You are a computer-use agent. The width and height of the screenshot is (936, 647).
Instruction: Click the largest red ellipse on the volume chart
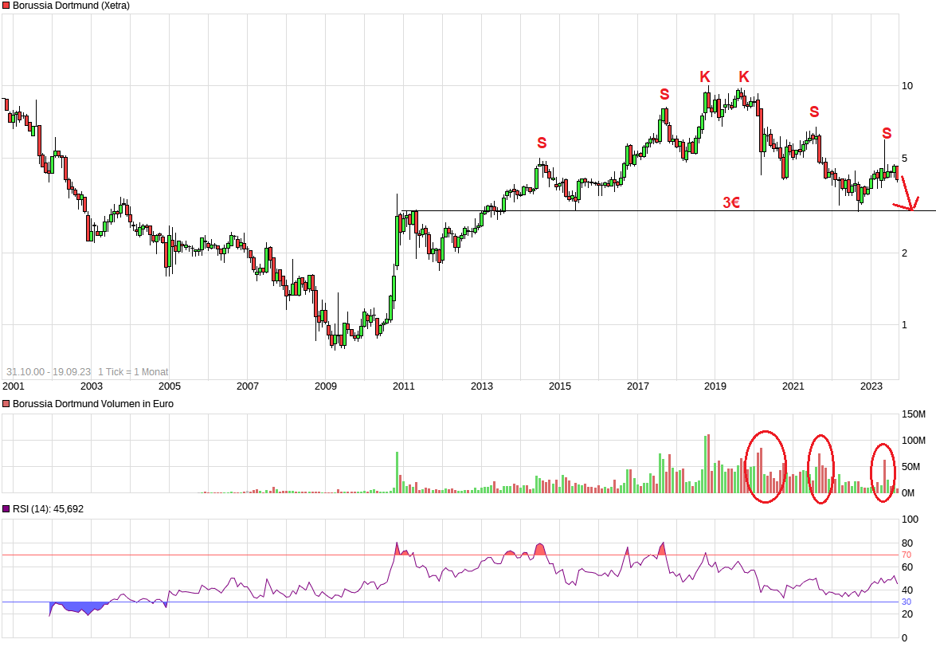(766, 466)
